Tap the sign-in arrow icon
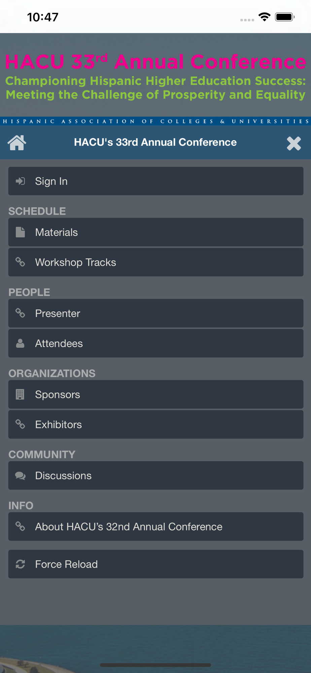Screen dimensions: 311x673 (x=20, y=181)
